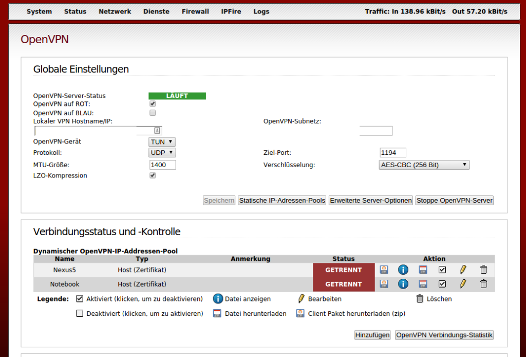Image resolution: width=526 pixels, height=357 pixels.
Task: Click the autofill icon in hostname field
Action: tap(157, 131)
